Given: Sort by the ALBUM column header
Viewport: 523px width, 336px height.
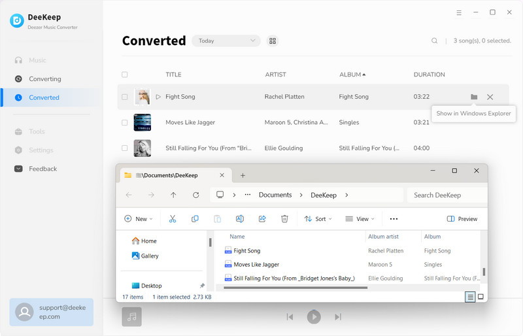Looking at the screenshot, I should (352, 75).
